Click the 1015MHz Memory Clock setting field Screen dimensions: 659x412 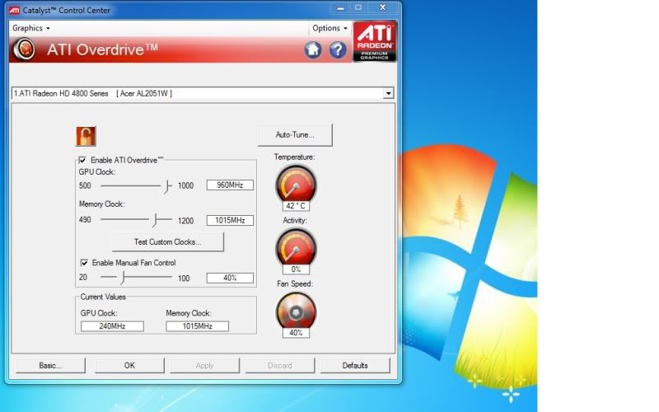pyautogui.click(x=230, y=220)
